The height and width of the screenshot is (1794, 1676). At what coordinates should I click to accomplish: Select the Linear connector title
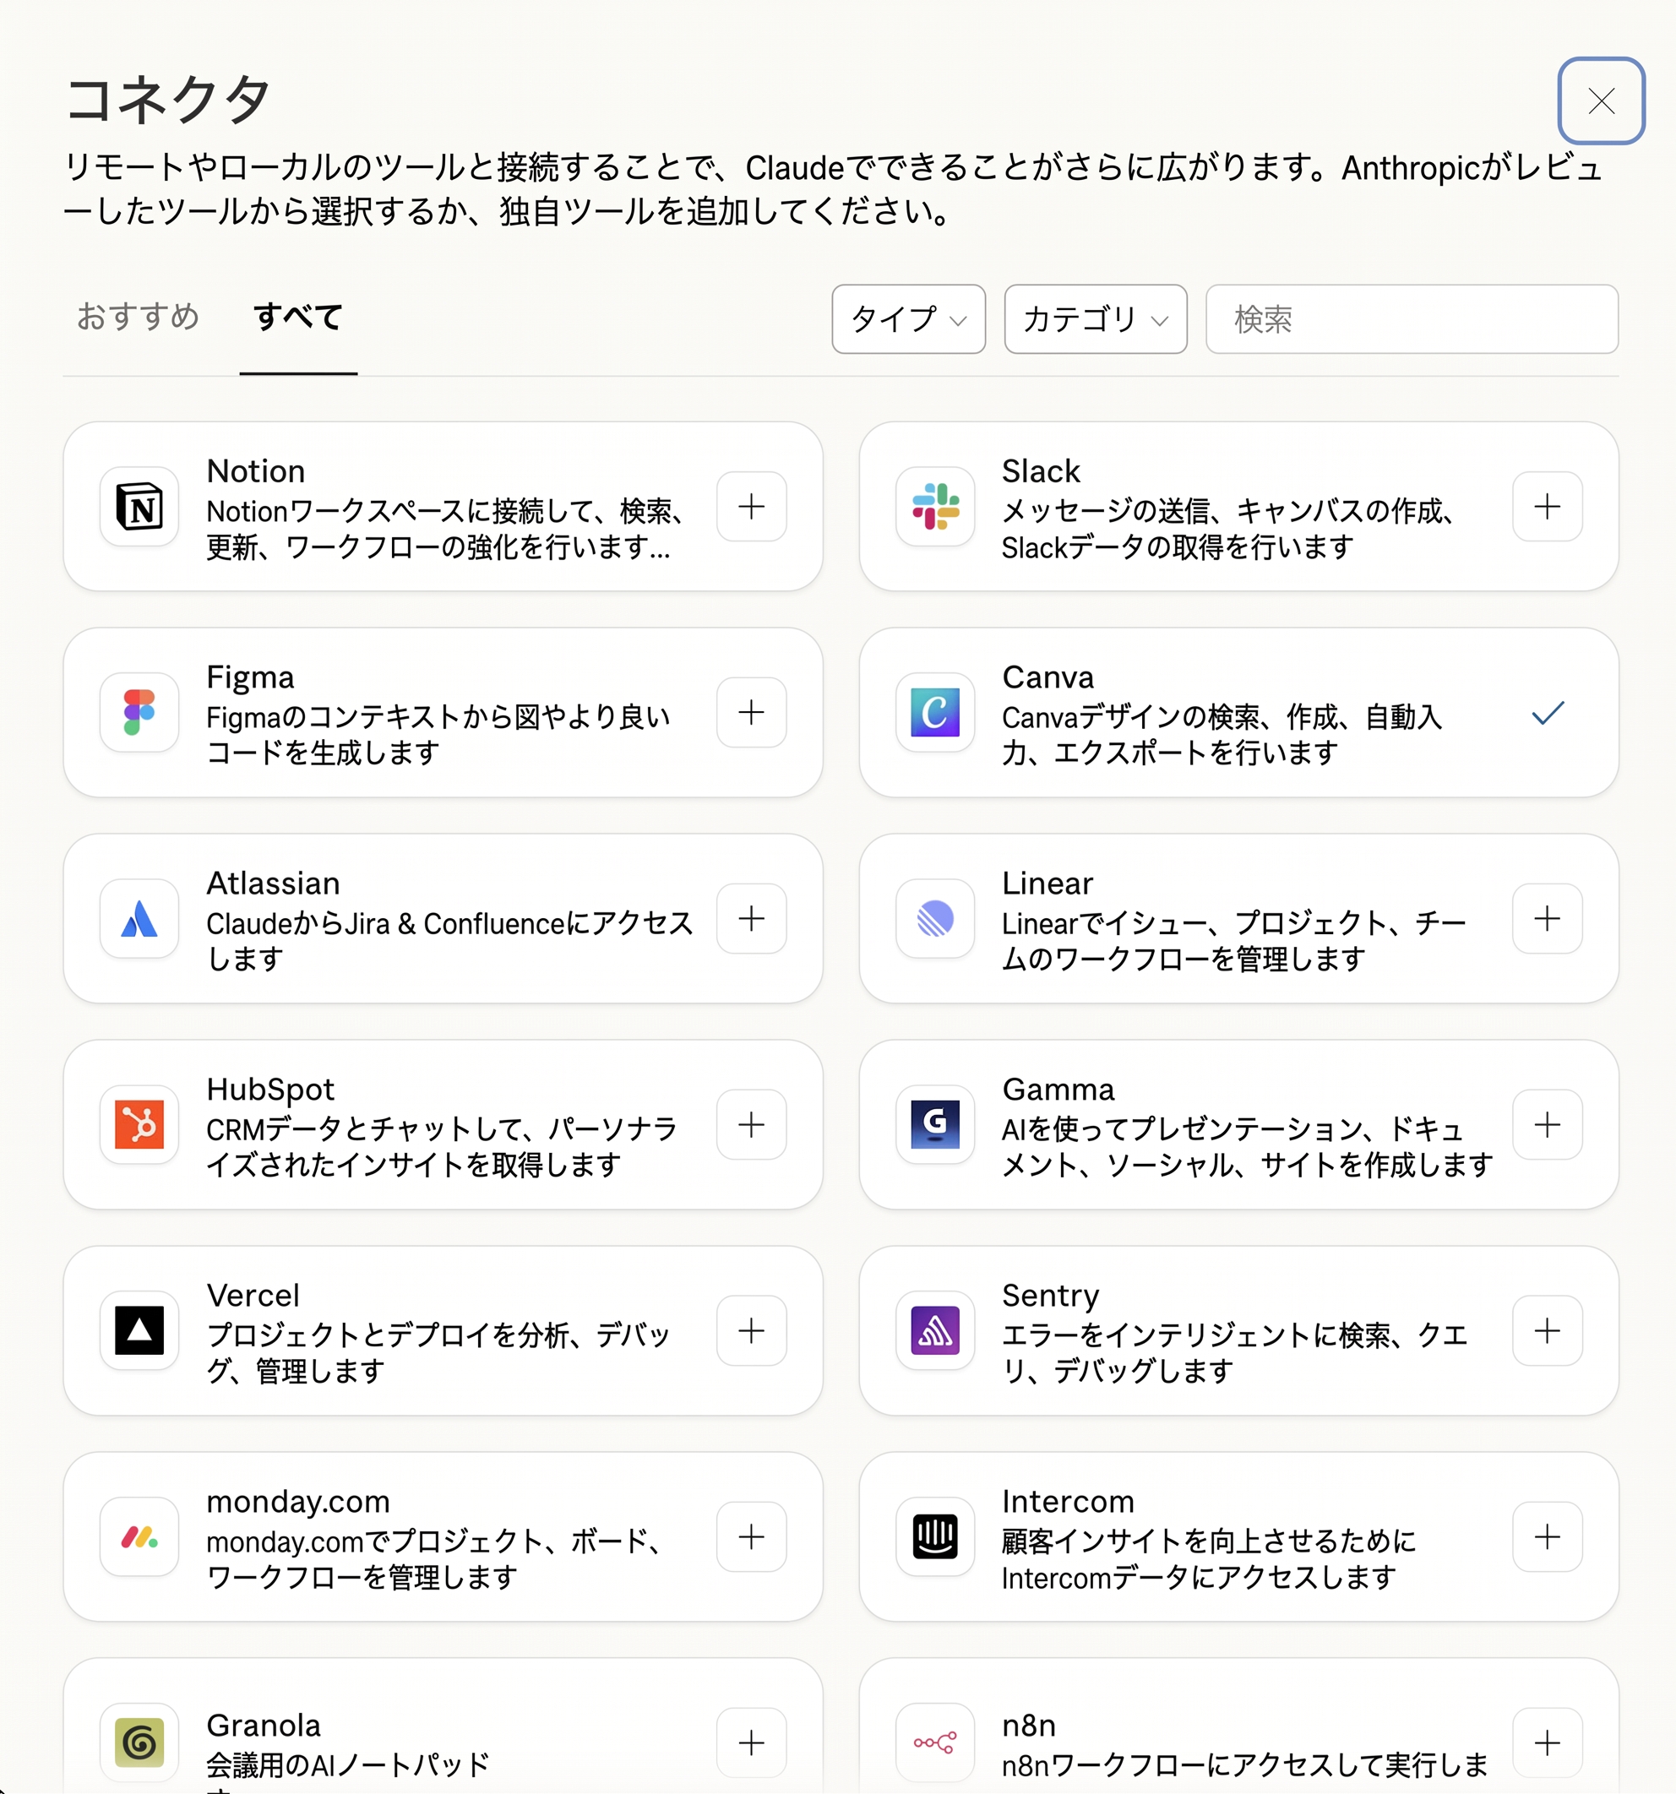coord(1047,883)
